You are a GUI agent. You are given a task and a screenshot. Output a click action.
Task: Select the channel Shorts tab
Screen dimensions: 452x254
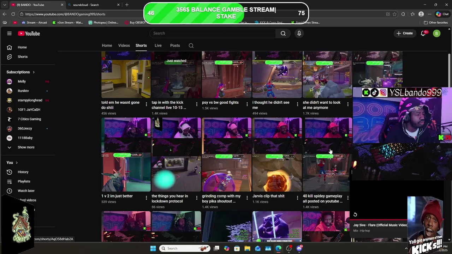141,46
